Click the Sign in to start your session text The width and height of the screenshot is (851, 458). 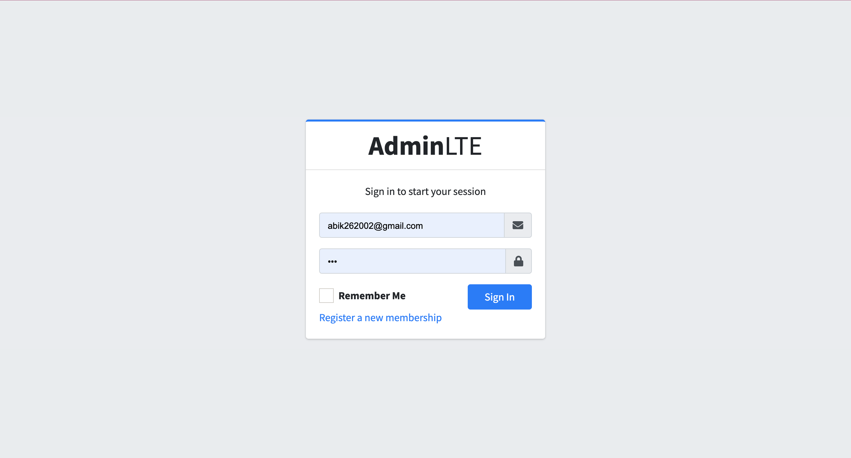425,191
